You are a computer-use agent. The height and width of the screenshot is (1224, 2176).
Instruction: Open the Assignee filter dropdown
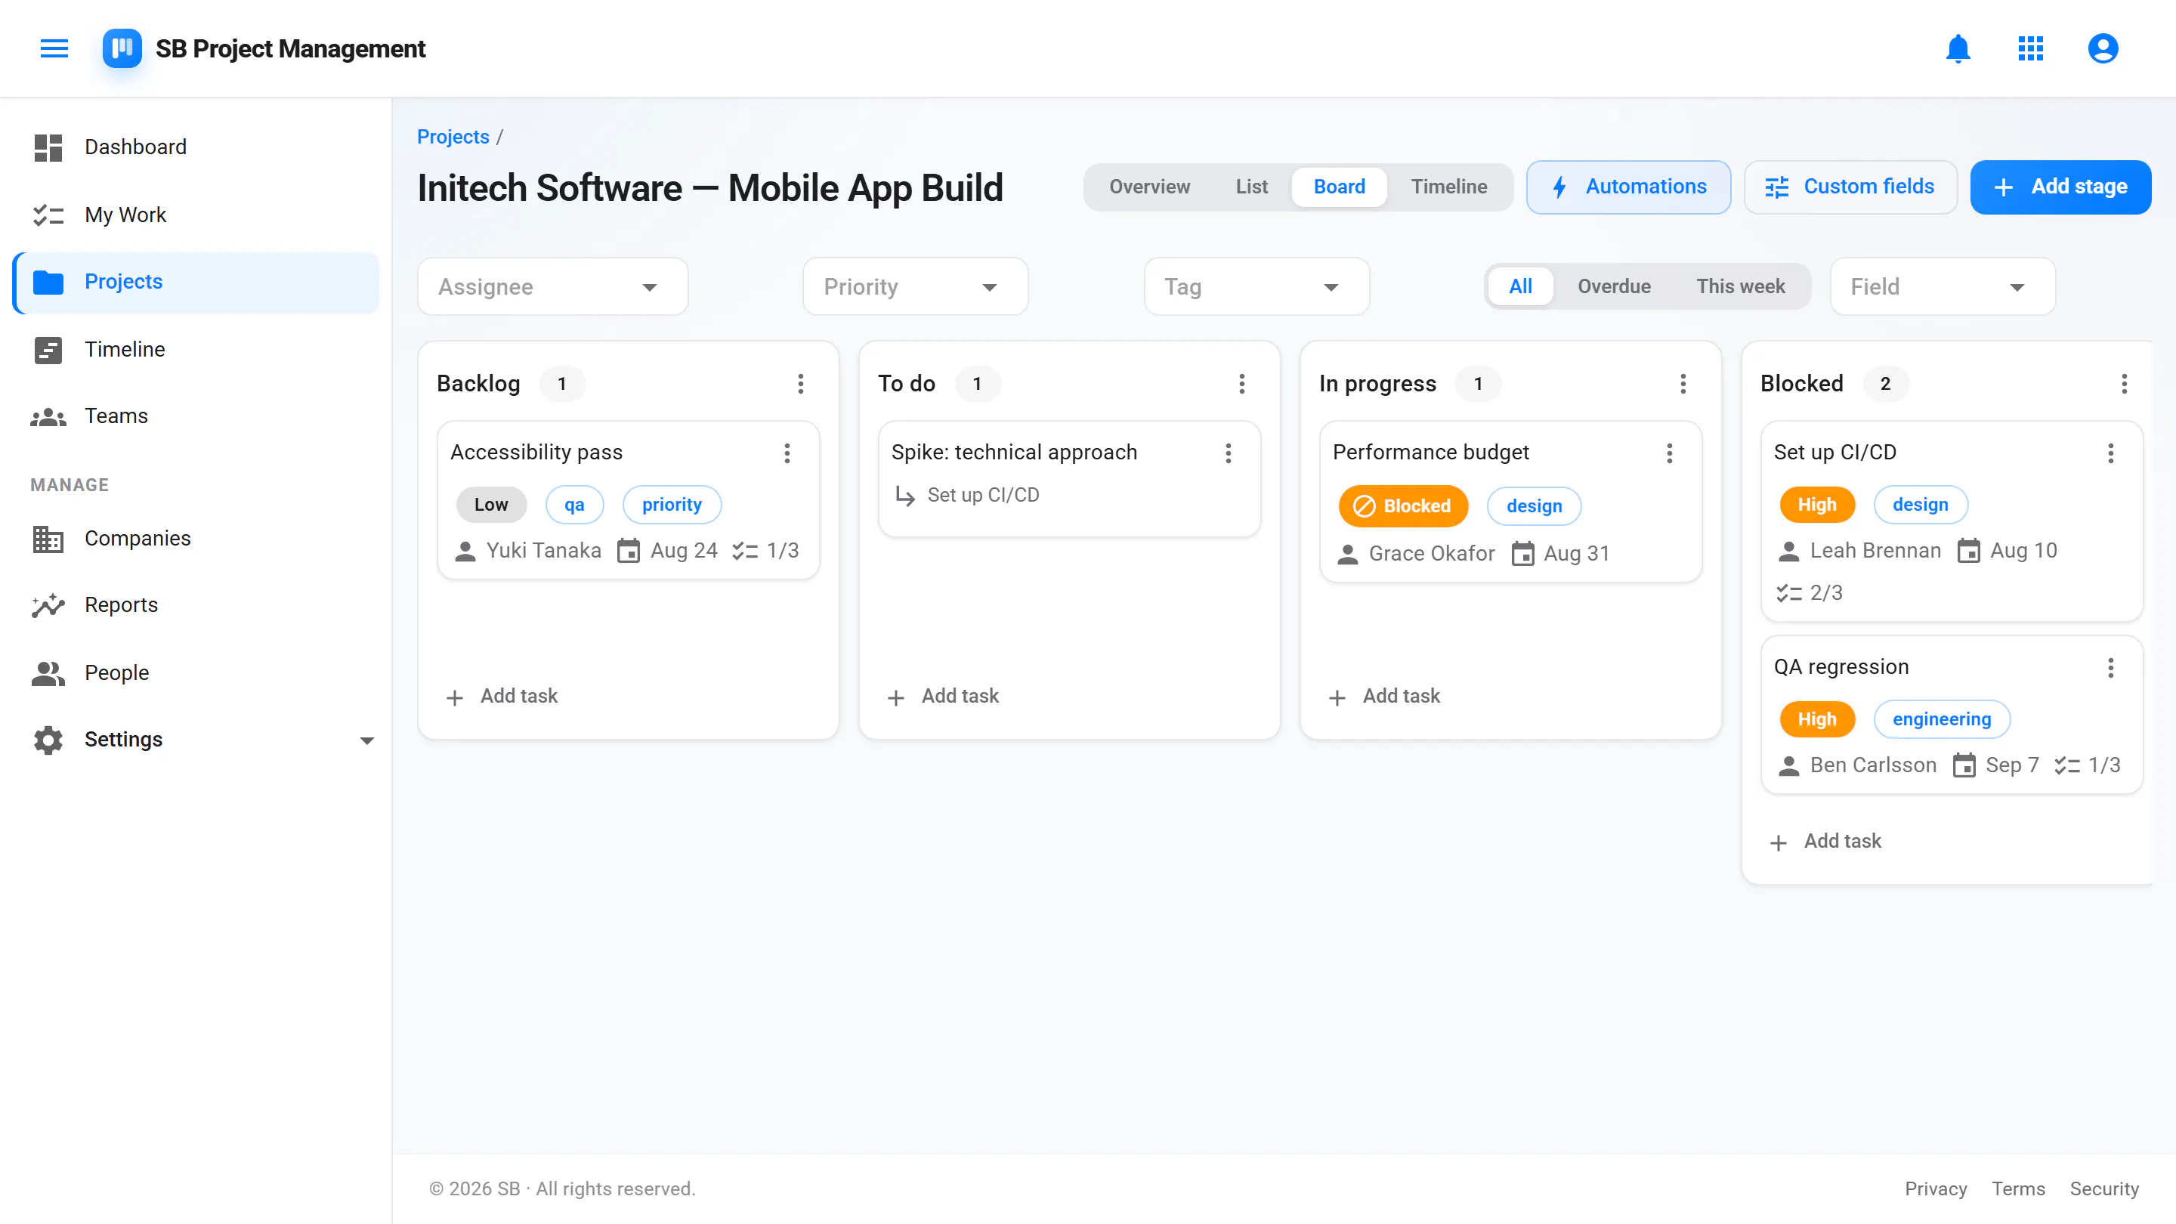pos(552,286)
